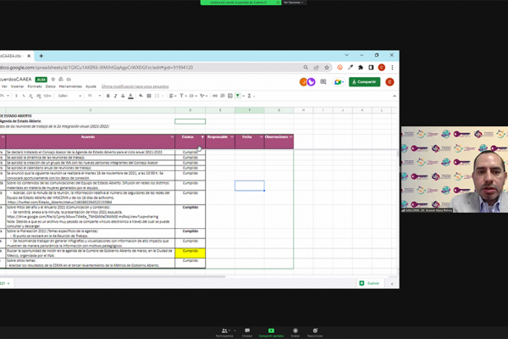Click the insert link icon
508x339 pixels.
point(215,96)
